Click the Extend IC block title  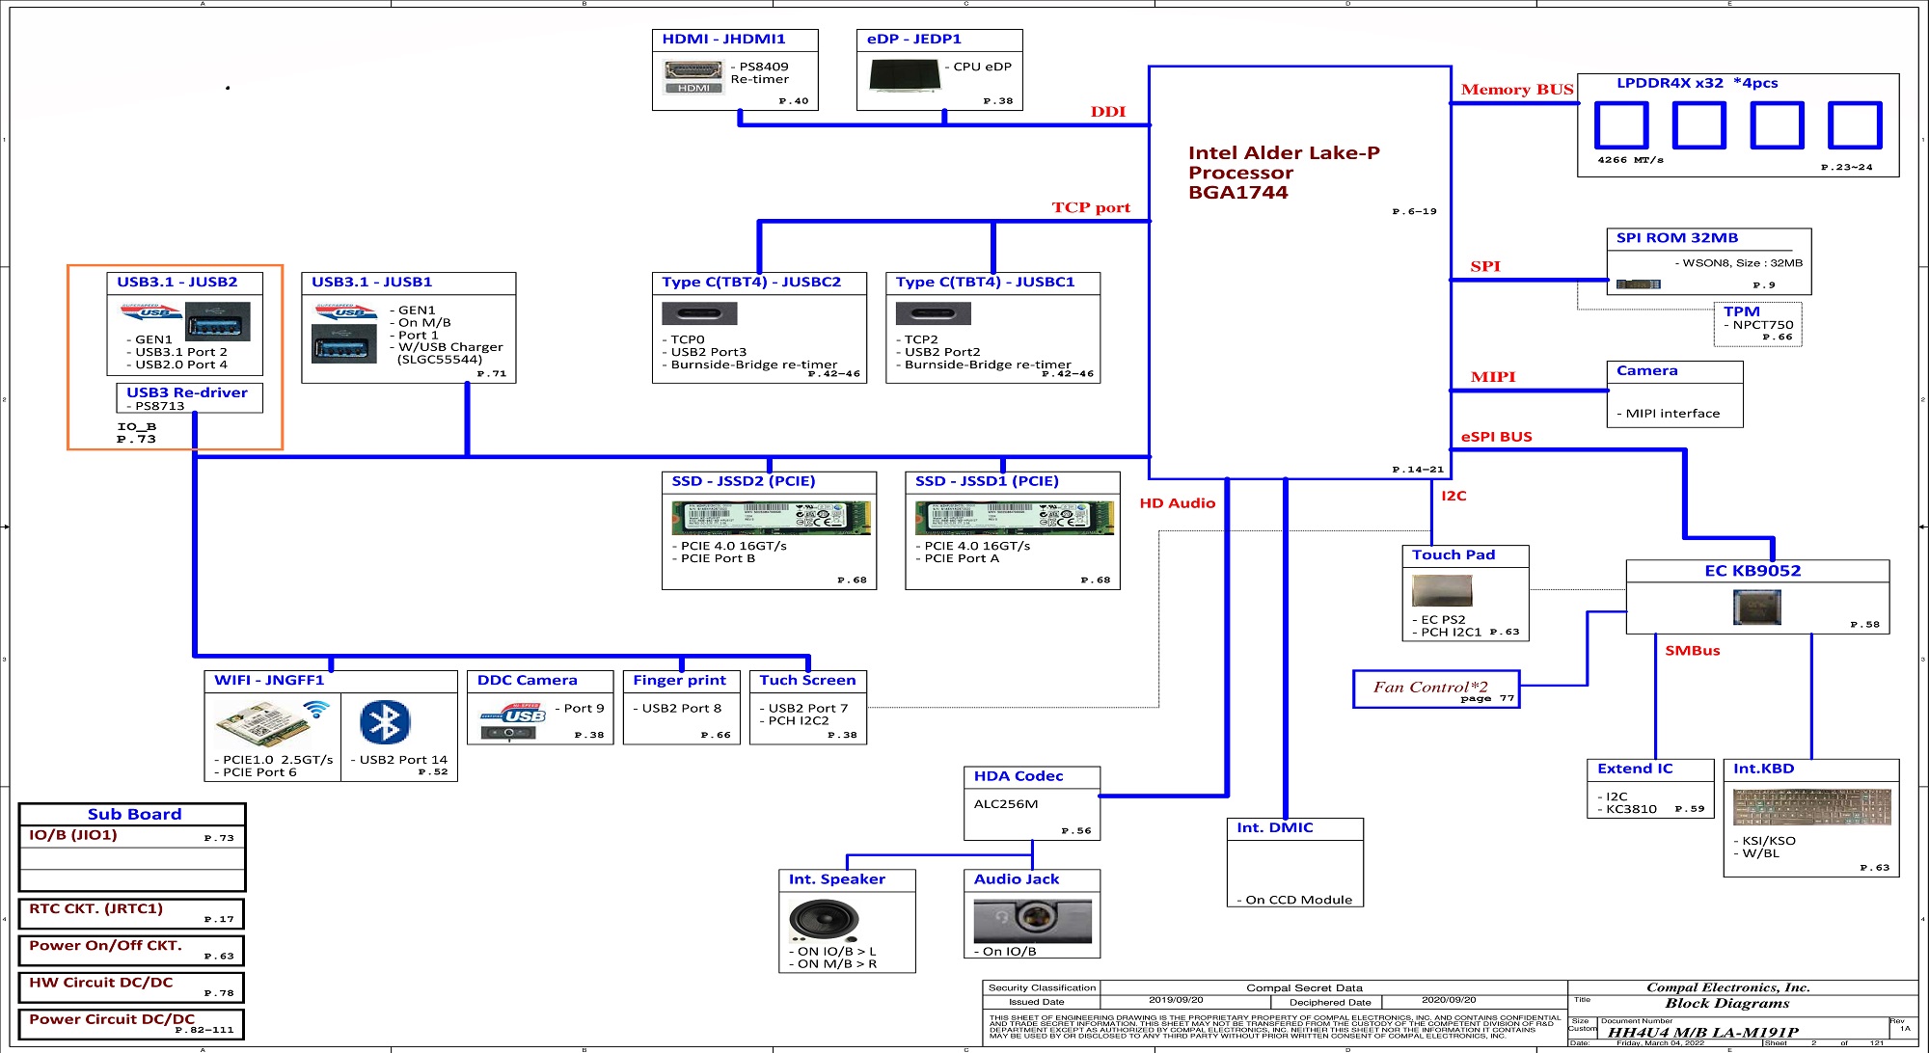click(1635, 769)
